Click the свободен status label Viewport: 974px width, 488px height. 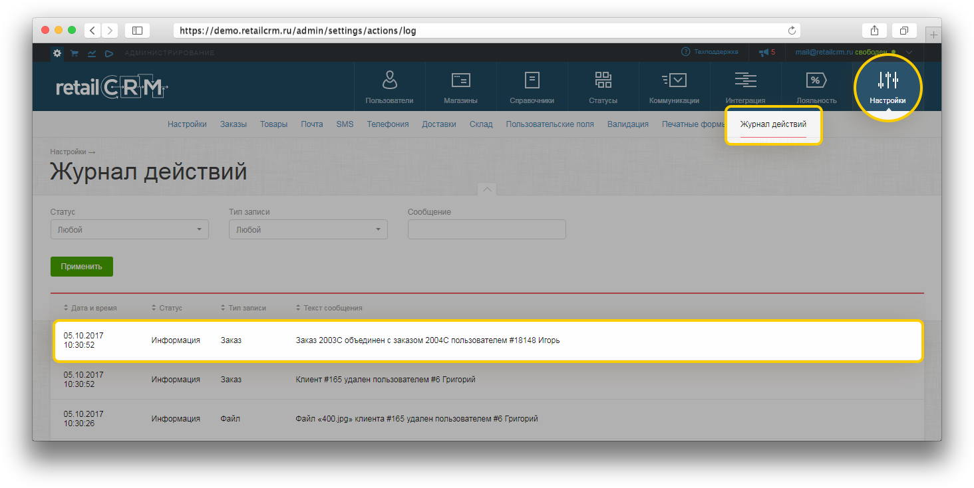pyautogui.click(x=871, y=52)
